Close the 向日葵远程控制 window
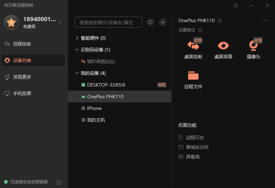Viewport: 275px width, 188px height. point(267,6)
